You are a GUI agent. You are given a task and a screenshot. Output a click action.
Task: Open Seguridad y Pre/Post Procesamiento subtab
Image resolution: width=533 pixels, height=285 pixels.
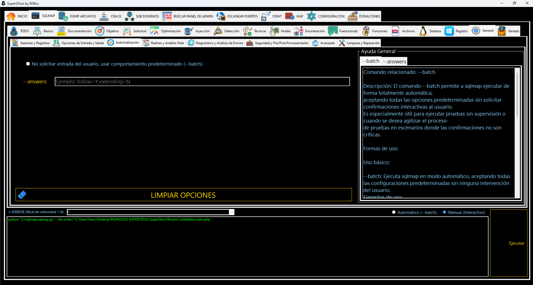(278, 43)
